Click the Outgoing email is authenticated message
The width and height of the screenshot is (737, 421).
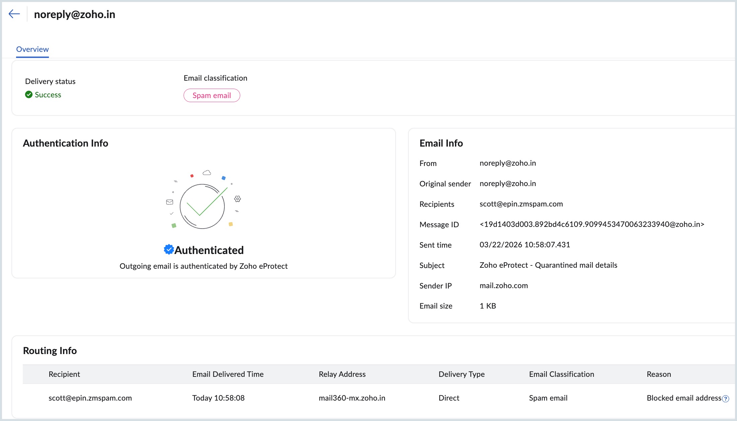204,266
